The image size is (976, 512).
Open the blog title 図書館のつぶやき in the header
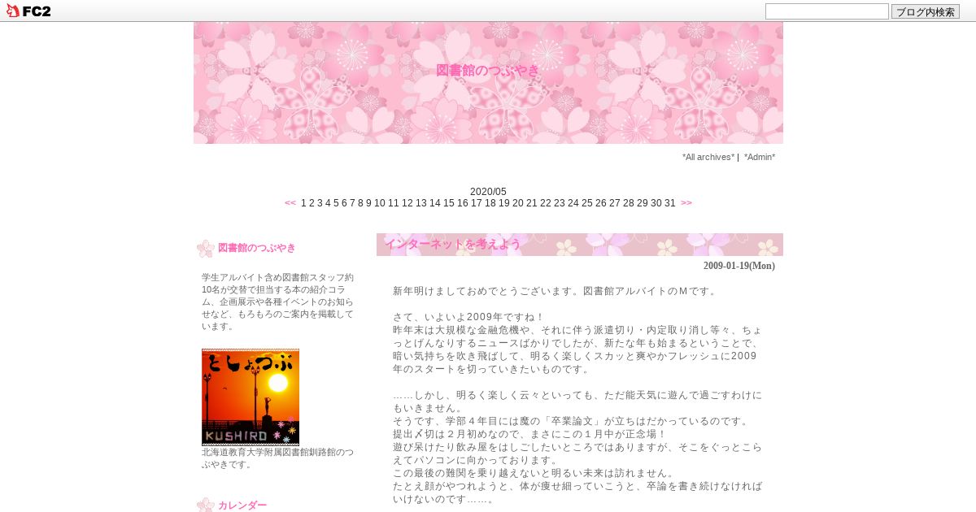[488, 71]
